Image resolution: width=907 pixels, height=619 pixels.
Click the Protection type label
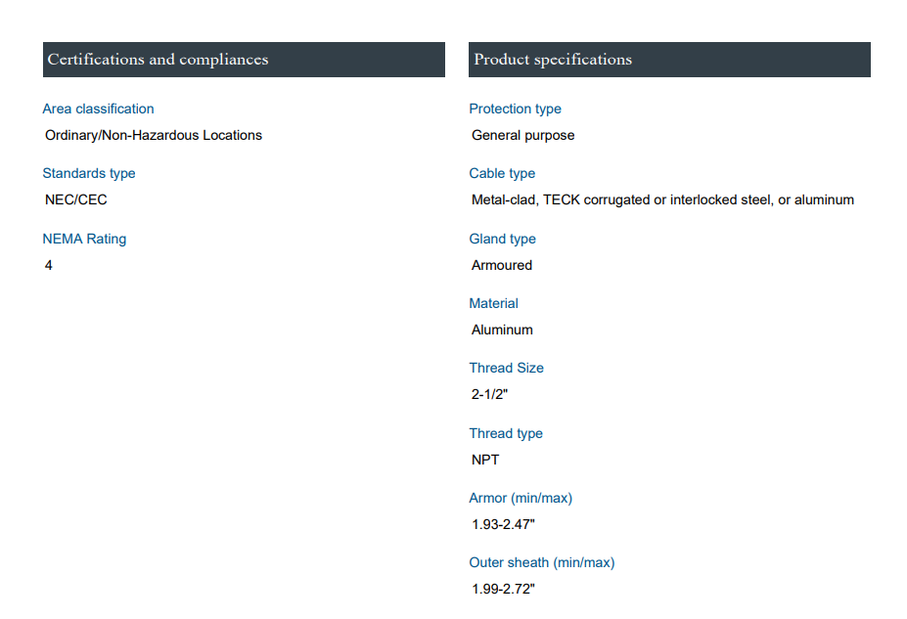(515, 109)
